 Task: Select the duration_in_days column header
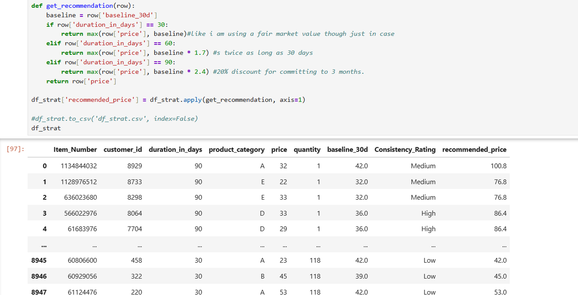click(x=175, y=150)
